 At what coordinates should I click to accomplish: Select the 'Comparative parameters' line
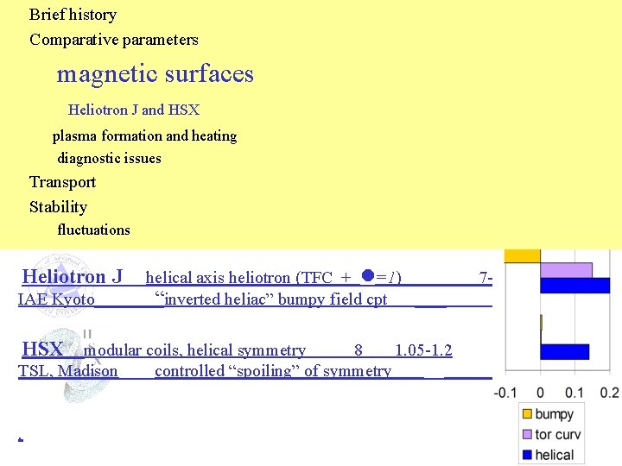[x=114, y=40]
